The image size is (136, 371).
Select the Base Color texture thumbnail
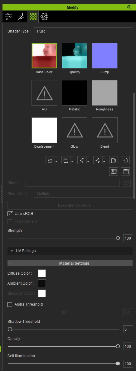point(44,56)
